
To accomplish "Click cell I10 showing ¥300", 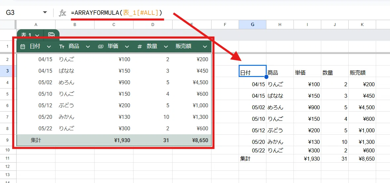I will click(307, 150).
